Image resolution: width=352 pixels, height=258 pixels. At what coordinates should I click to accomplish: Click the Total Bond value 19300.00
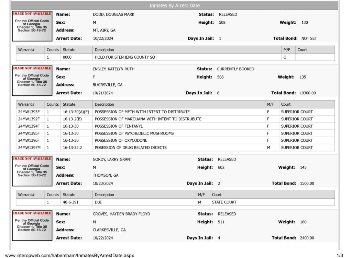tap(308, 93)
